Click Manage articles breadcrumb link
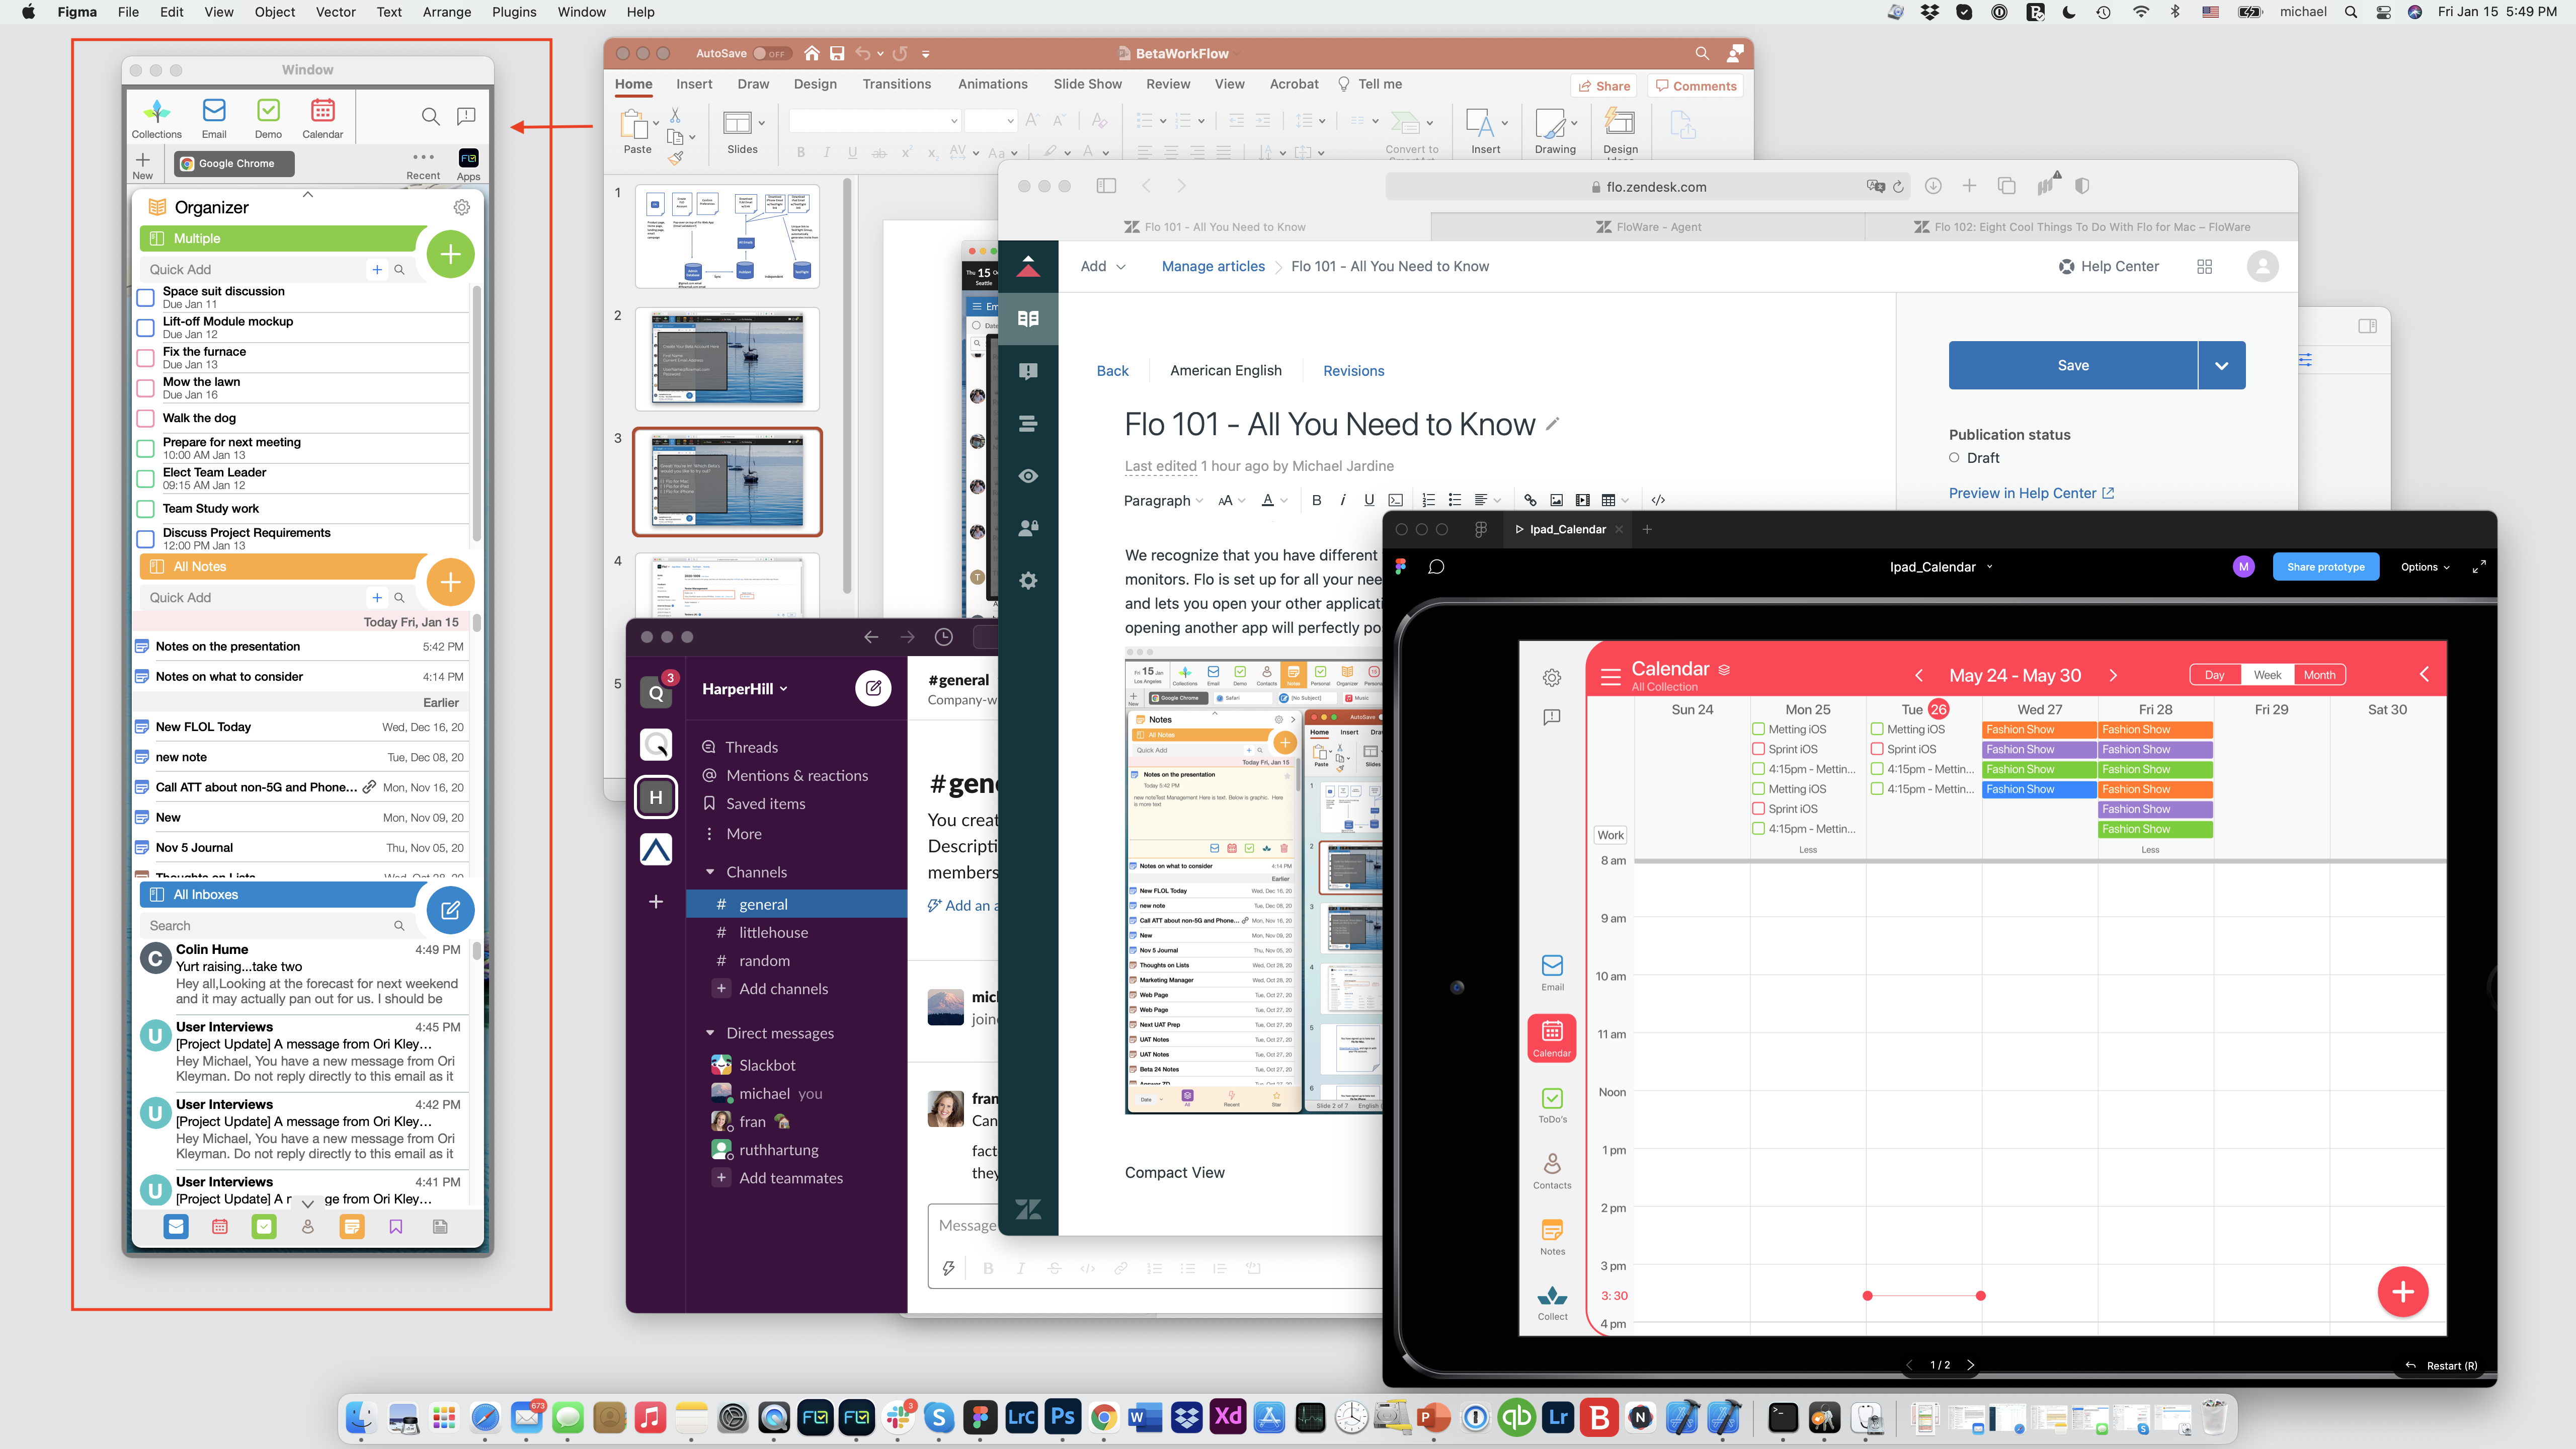Image resolution: width=2576 pixels, height=1449 pixels. tap(1213, 266)
